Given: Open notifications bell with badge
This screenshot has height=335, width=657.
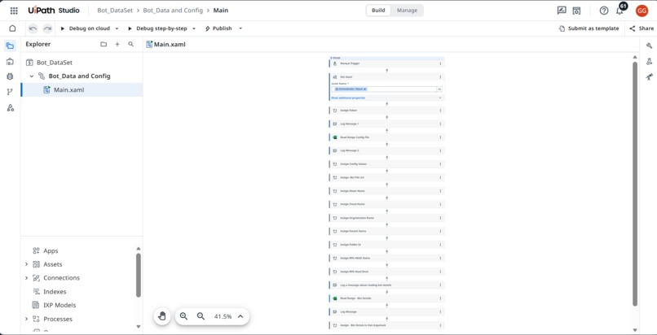Looking at the screenshot, I should [620, 10].
